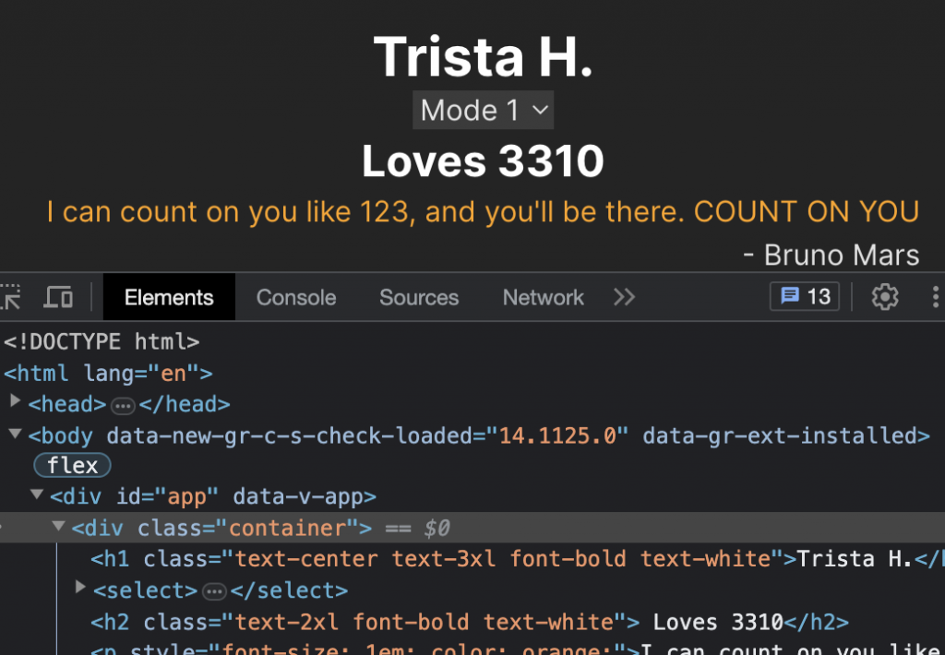945x655 pixels.
Task: Select the h1 Trista H. node
Action: pos(517,559)
